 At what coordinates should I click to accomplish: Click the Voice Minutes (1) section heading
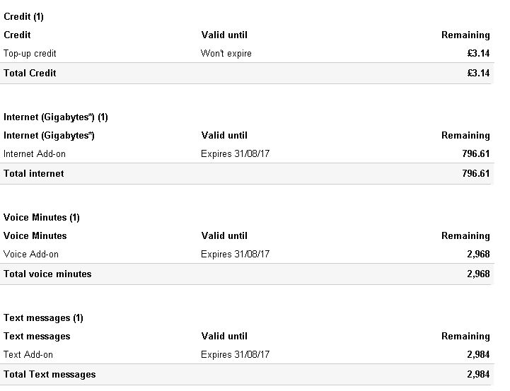tap(42, 218)
